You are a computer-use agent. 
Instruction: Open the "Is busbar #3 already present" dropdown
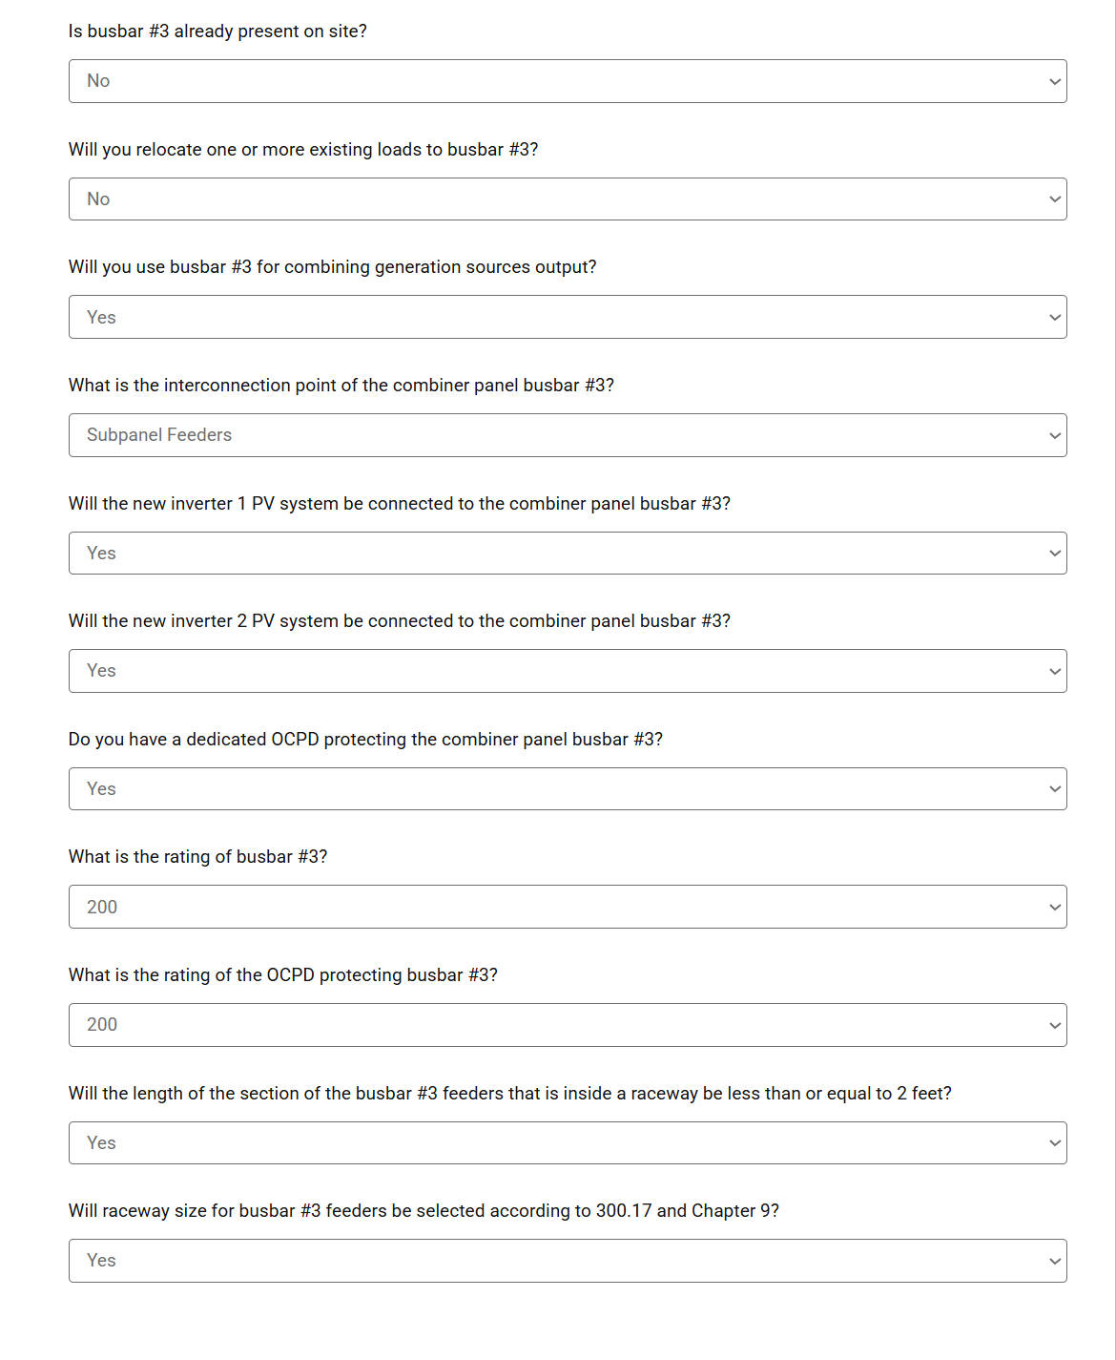568,81
